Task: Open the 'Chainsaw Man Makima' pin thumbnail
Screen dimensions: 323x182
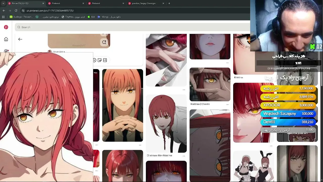Action: pyautogui.click(x=166, y=124)
